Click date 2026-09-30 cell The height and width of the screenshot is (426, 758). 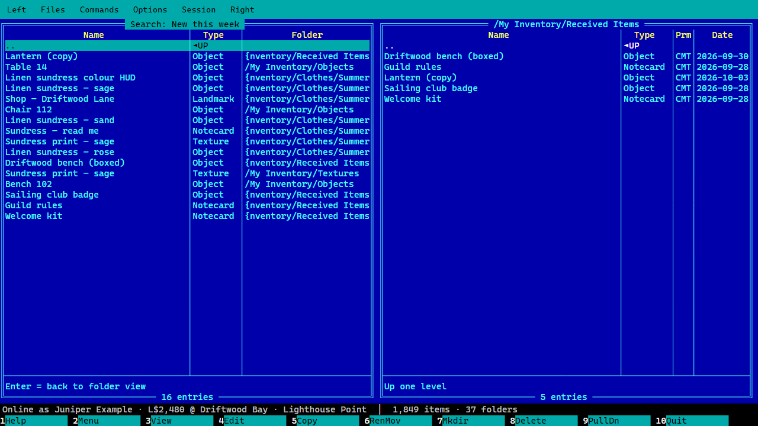[x=722, y=56]
